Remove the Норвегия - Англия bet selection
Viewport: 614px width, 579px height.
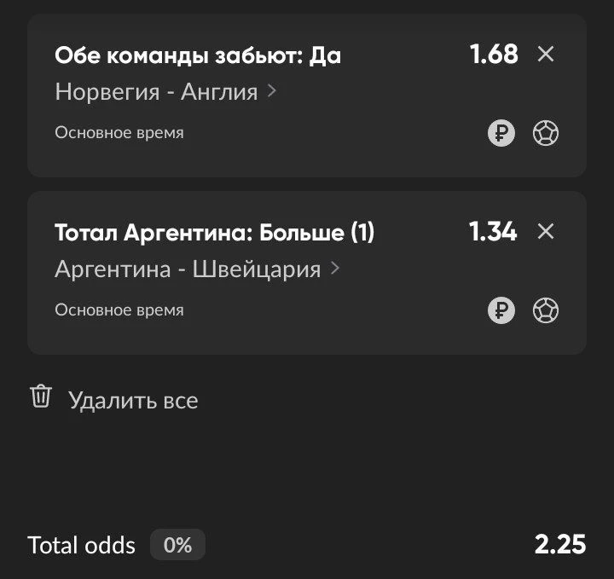(x=546, y=54)
